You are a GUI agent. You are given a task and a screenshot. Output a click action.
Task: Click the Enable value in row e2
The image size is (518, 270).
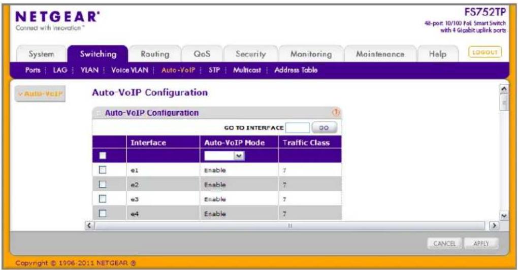[215, 185]
